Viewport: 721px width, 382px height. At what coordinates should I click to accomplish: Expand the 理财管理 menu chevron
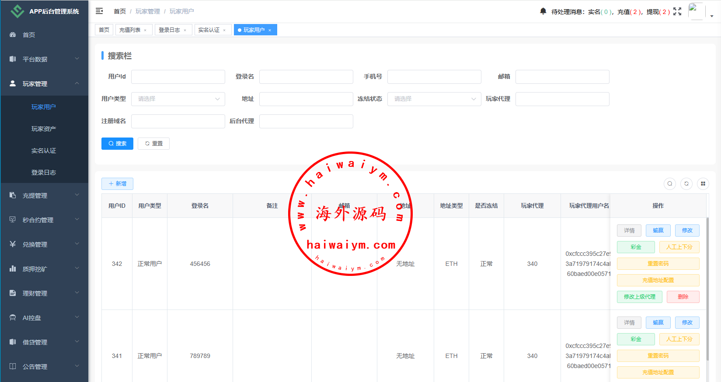click(x=77, y=293)
